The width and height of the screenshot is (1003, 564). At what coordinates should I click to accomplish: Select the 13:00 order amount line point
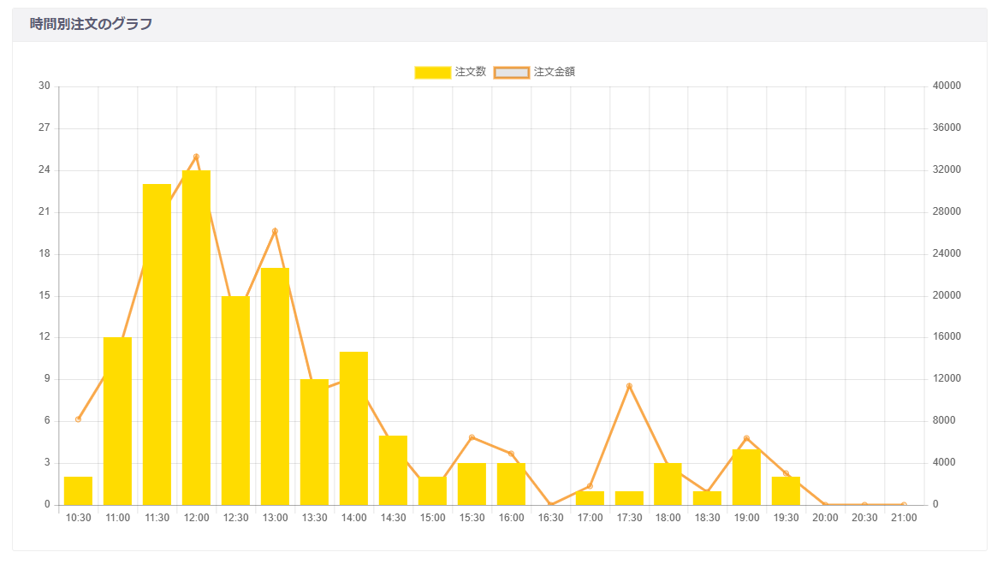tap(275, 231)
